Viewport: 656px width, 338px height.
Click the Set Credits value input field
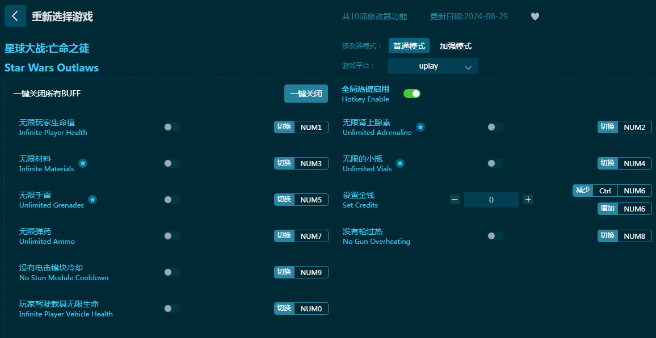491,200
